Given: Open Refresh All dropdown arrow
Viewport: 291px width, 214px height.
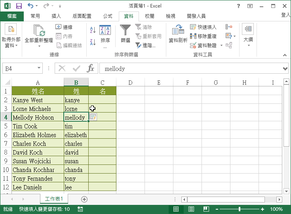Looking at the screenshot, I should [x=39, y=46].
